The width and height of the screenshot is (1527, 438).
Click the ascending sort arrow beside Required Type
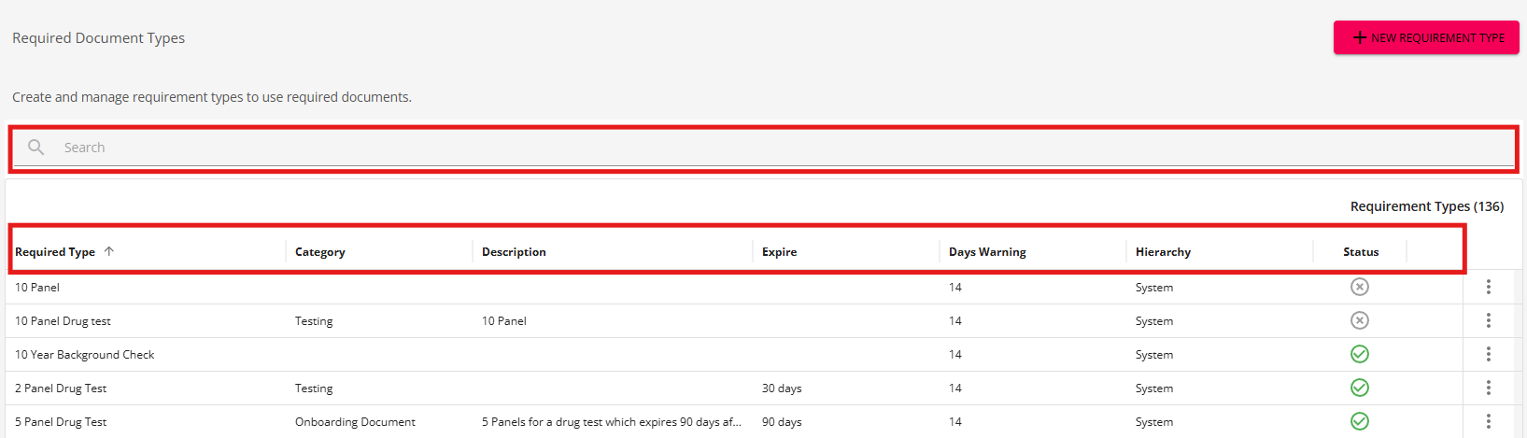pyautogui.click(x=109, y=251)
